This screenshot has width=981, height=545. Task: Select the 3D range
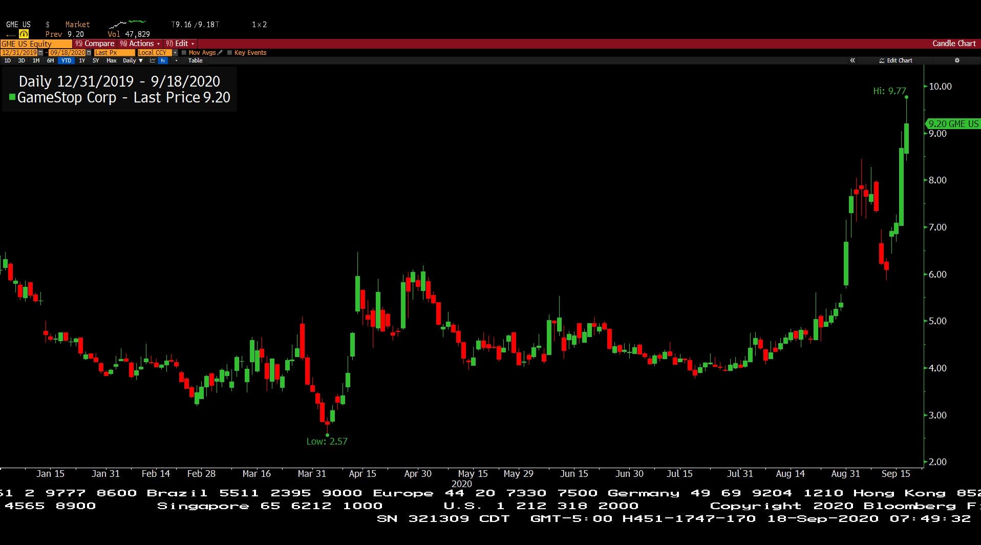pyautogui.click(x=22, y=60)
